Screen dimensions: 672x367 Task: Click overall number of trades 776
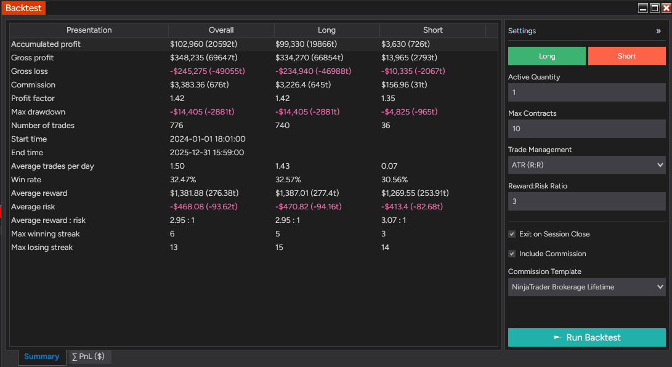(177, 126)
